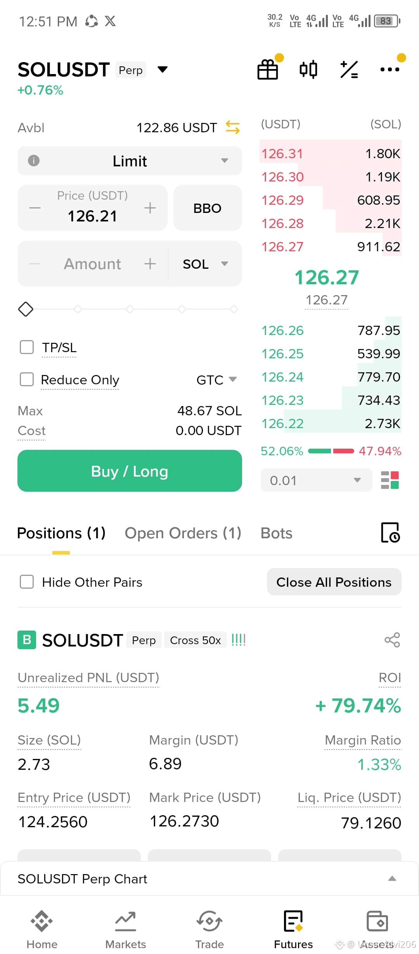
Task: Tick the Reduce Only checkbox
Action: (27, 379)
